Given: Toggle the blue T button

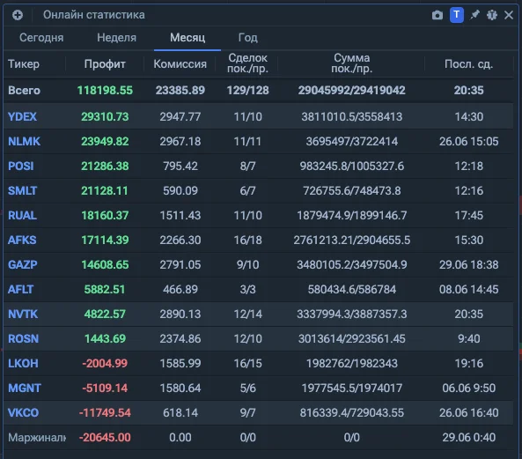Looking at the screenshot, I should pos(456,15).
